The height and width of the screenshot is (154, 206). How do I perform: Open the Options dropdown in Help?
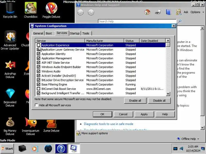tap(197, 12)
